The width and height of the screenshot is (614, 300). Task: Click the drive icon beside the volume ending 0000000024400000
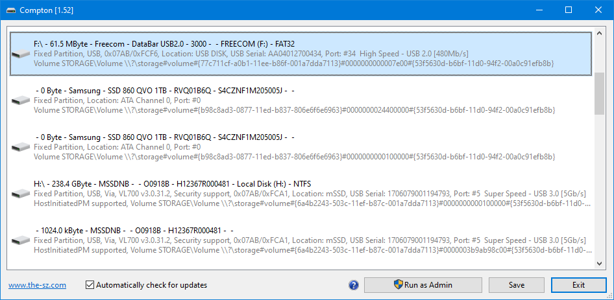[21, 100]
